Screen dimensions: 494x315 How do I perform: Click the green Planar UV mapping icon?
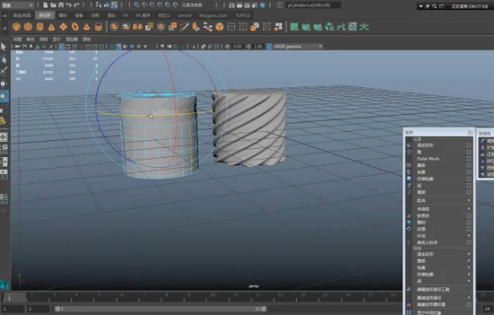pos(294,27)
